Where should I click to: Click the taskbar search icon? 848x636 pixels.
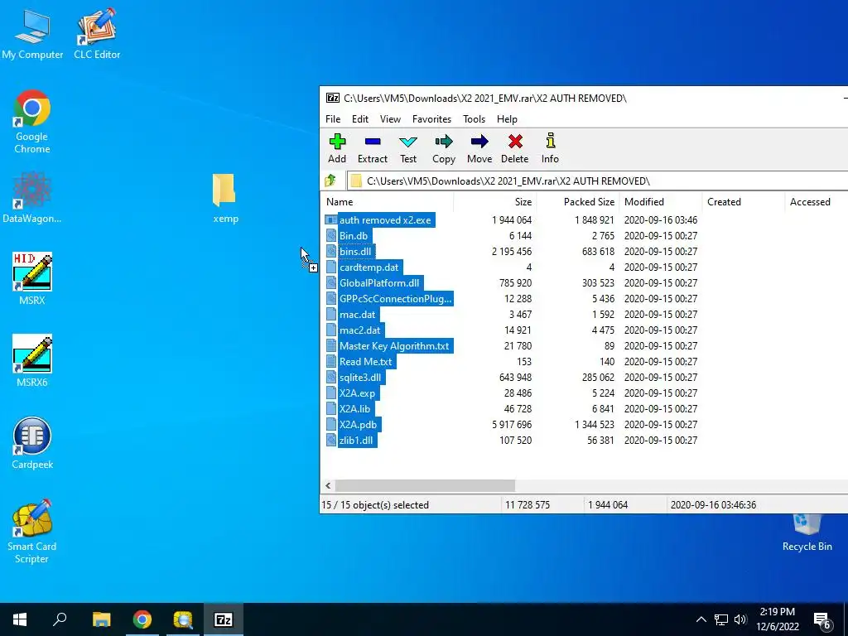coord(60,619)
